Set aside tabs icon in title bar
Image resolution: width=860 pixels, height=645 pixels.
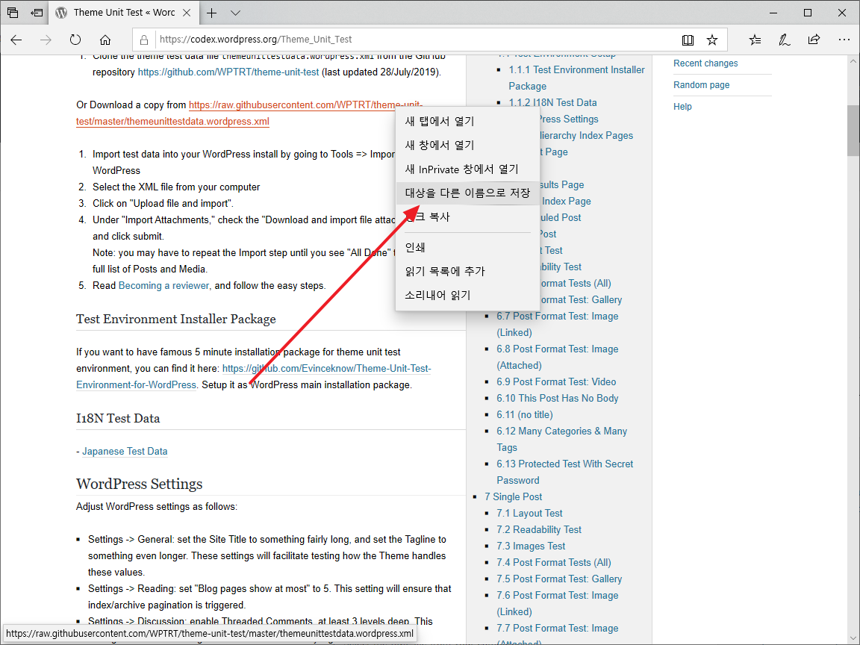(x=37, y=13)
